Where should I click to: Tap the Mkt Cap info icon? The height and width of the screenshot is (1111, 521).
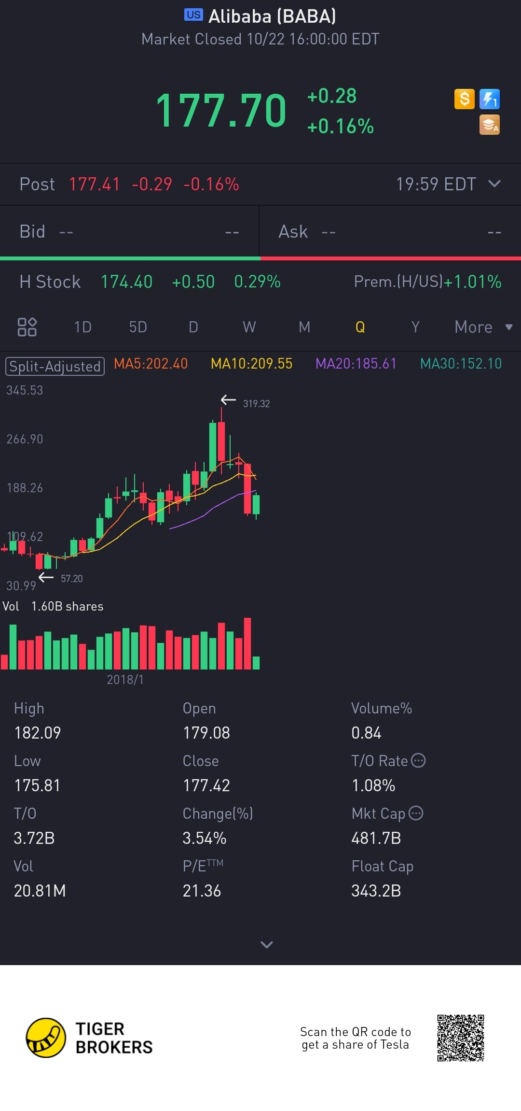[x=416, y=813]
